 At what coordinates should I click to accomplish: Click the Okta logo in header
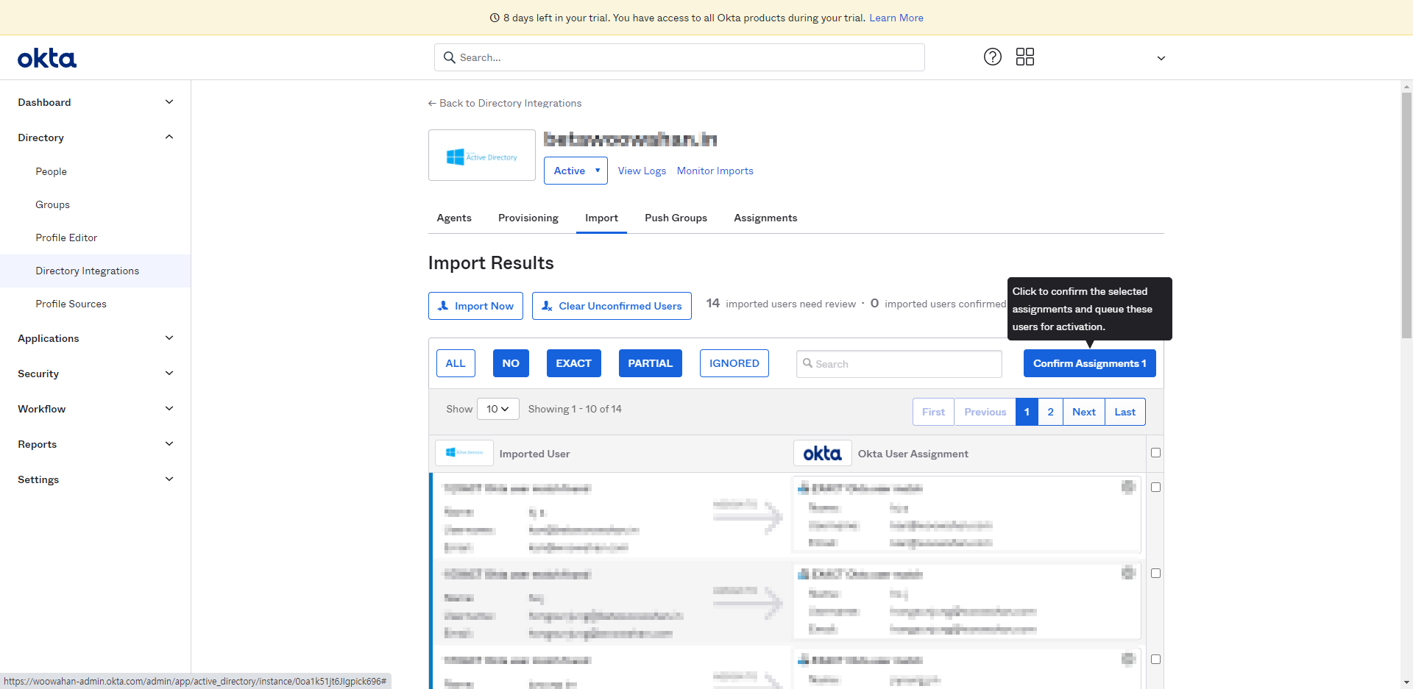(47, 58)
